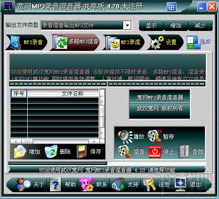Image resolution: width=219 pixels, height=199 pixels.
Task: Open the MP3录音 tab
Action: [x=26, y=42]
